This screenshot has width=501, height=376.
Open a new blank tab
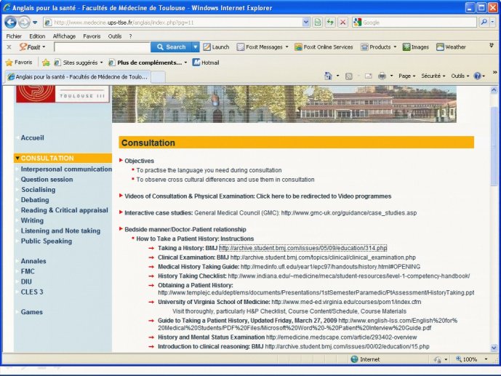point(158,77)
